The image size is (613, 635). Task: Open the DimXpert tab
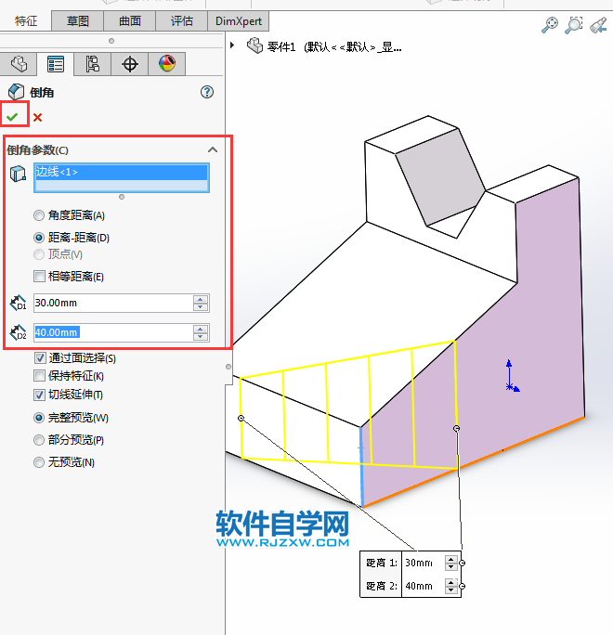(x=238, y=21)
